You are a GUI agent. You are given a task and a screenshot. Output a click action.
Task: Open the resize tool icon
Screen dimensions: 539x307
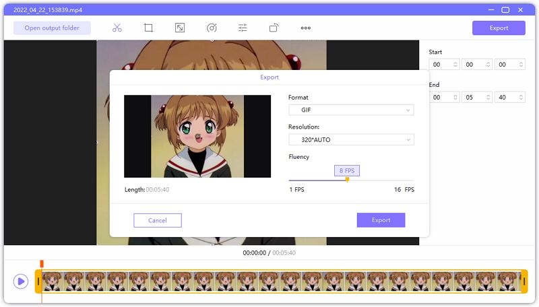point(180,28)
